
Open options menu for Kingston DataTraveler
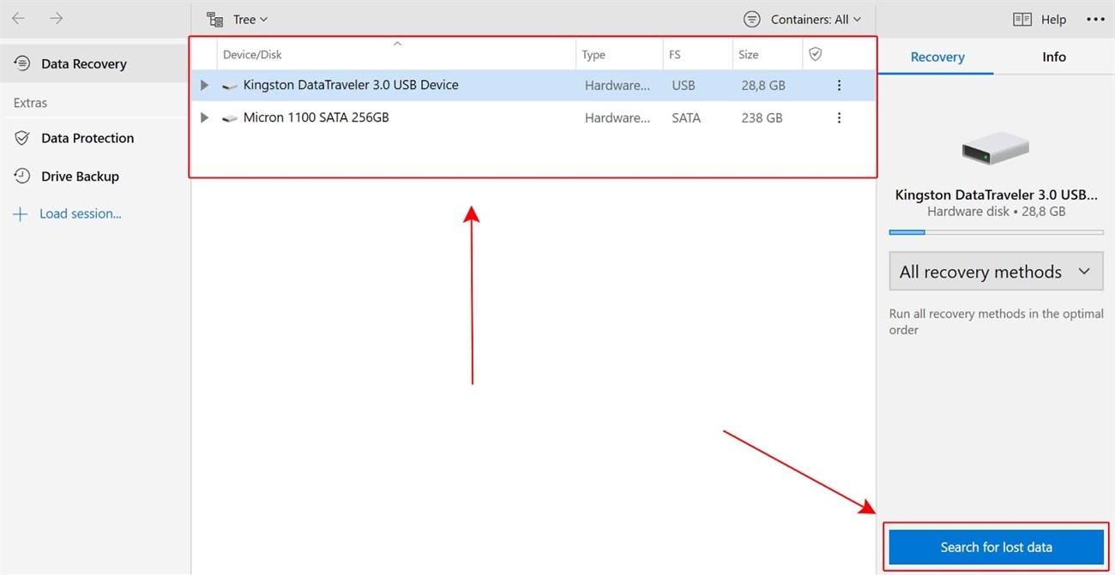tap(839, 85)
